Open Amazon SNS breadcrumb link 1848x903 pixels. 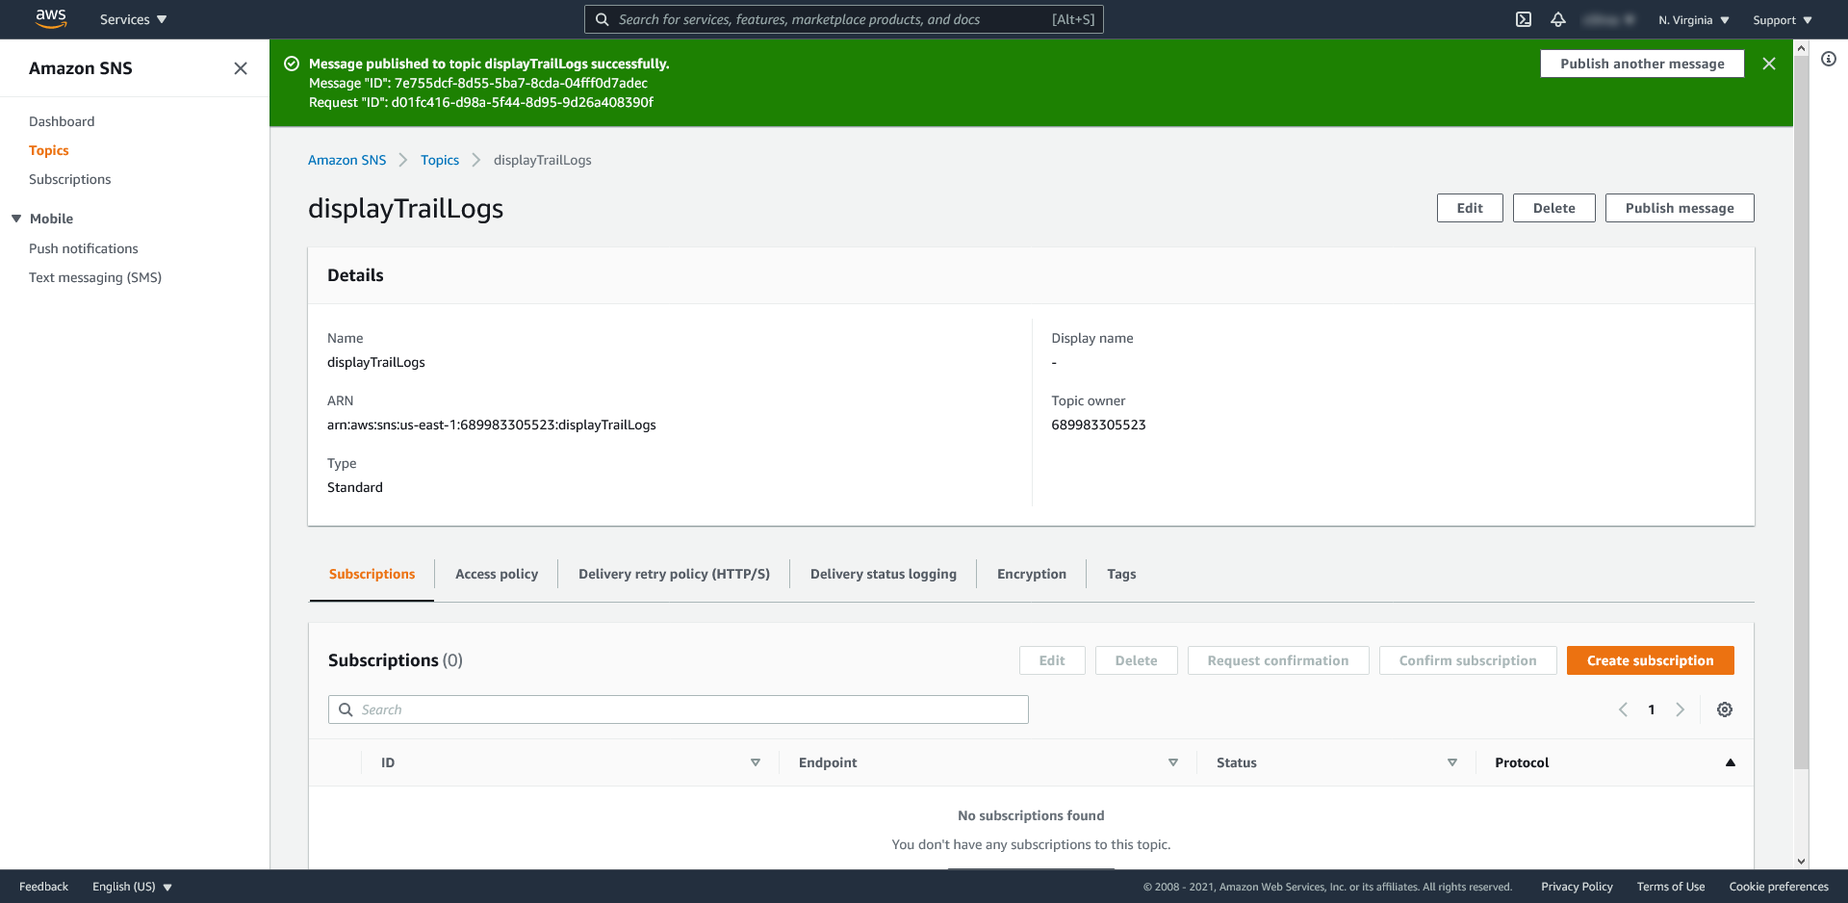pyautogui.click(x=346, y=160)
